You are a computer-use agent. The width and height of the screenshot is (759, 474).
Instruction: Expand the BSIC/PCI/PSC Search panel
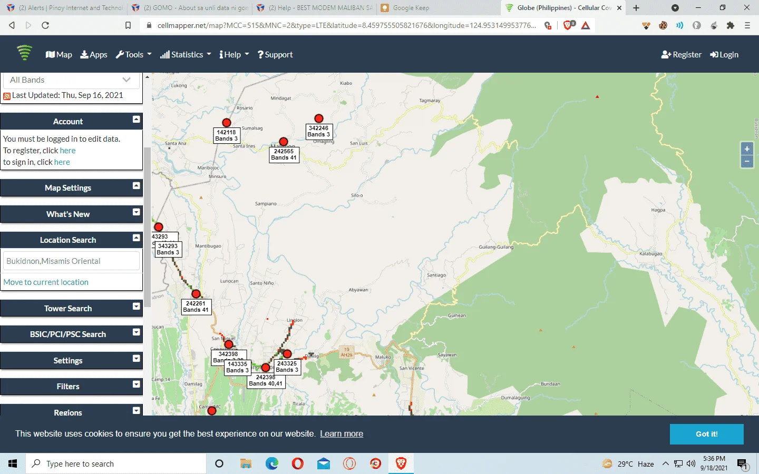click(137, 332)
